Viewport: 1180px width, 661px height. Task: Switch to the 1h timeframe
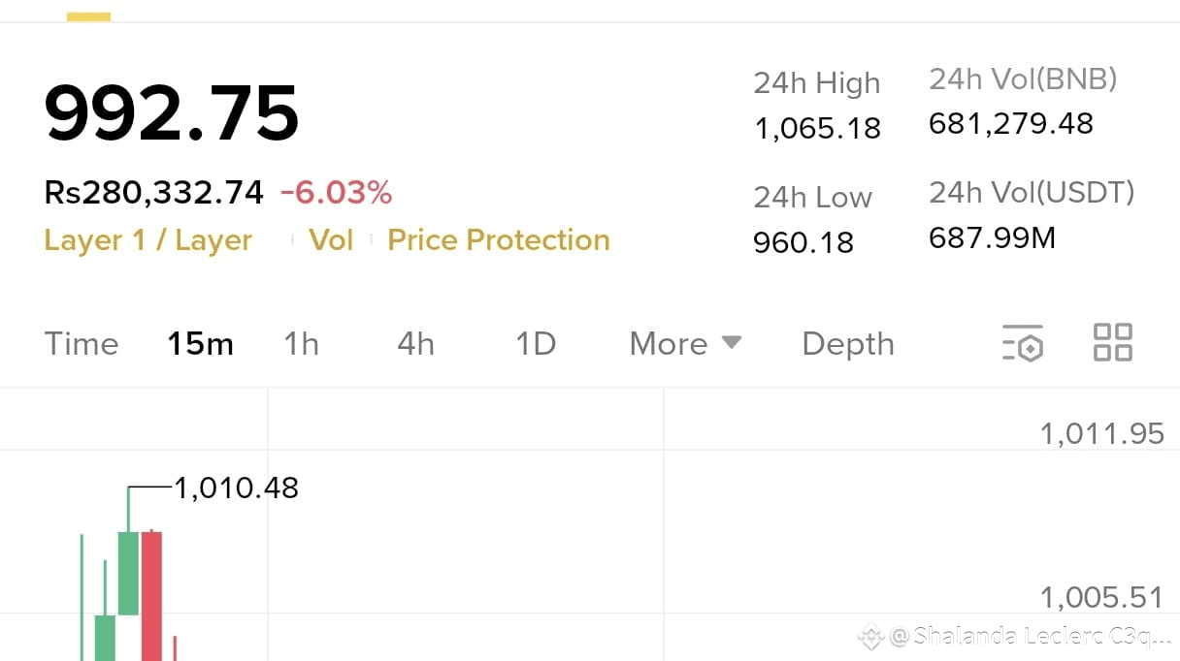[x=301, y=344]
